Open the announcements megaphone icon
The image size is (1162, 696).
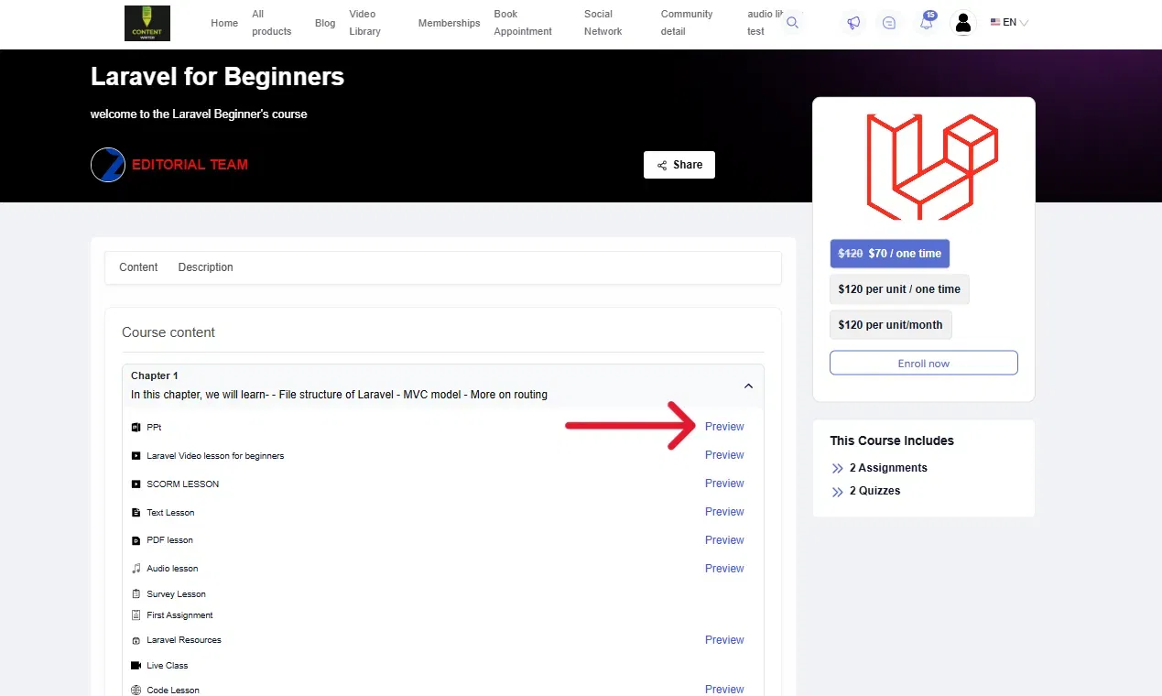click(853, 23)
